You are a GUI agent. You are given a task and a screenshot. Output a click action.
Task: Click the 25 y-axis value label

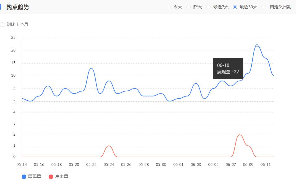click(x=13, y=38)
